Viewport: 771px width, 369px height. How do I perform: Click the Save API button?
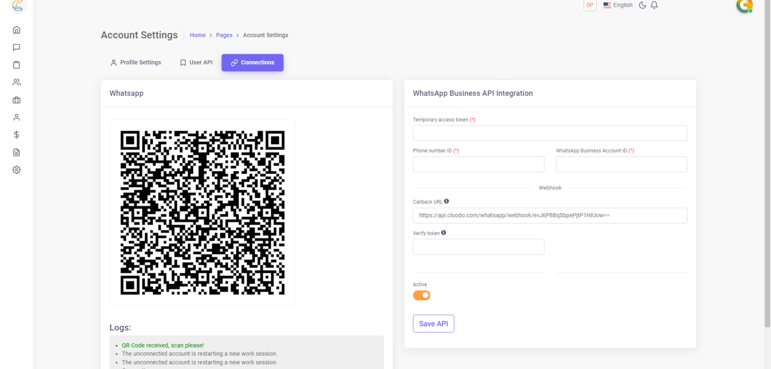(x=433, y=324)
